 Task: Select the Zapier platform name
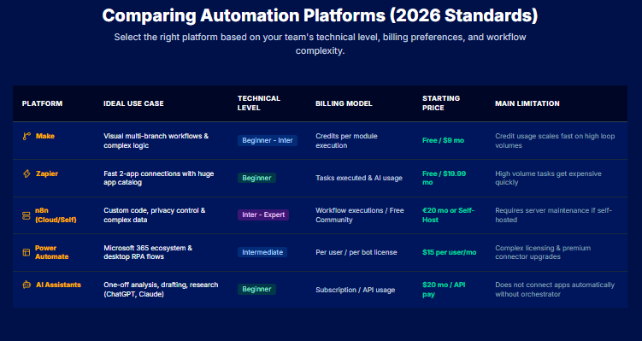(47, 173)
